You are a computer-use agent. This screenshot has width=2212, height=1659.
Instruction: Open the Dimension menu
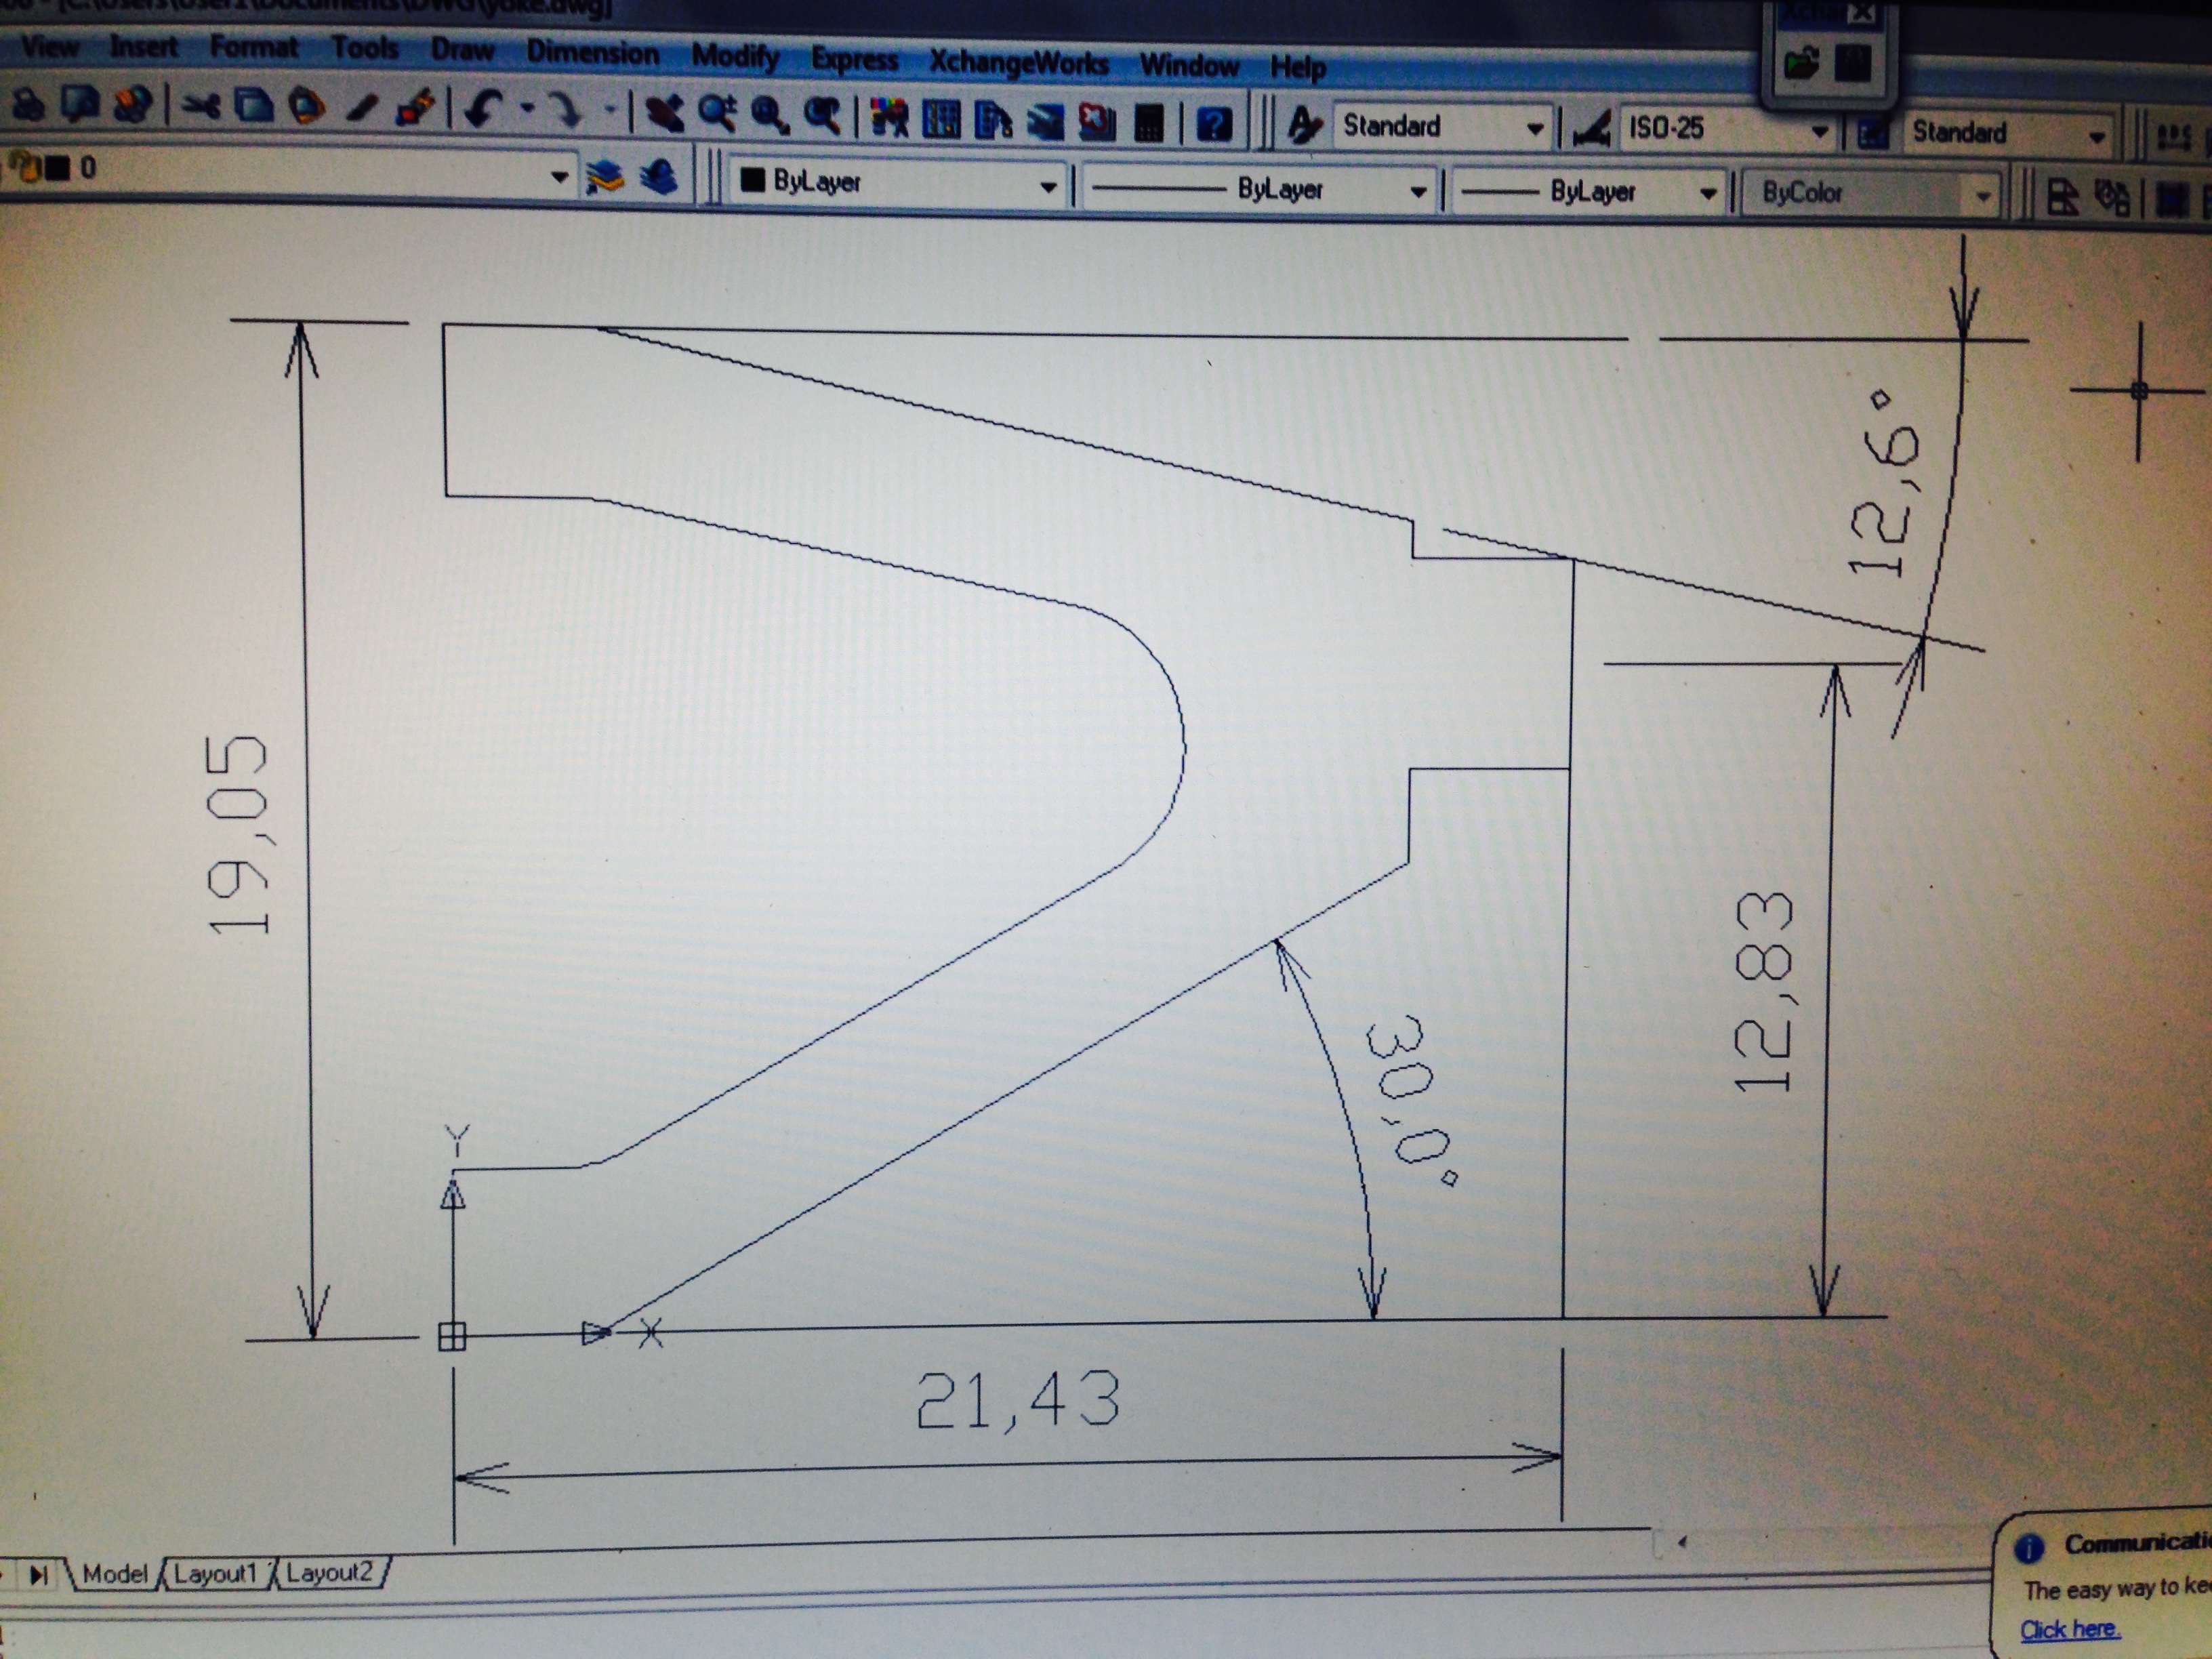coord(592,52)
